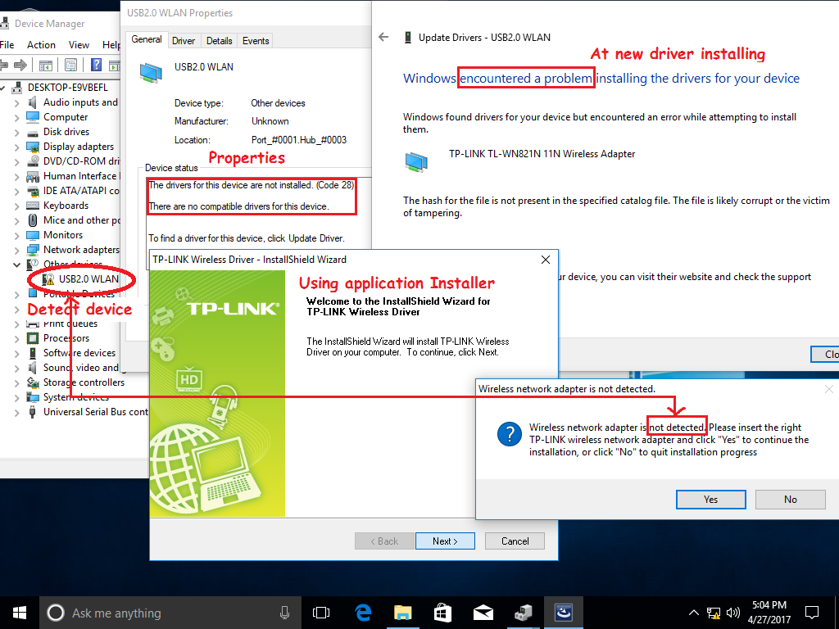839x629 pixels.
Task: Click Yes in adapter not detected dialog
Action: (710, 499)
